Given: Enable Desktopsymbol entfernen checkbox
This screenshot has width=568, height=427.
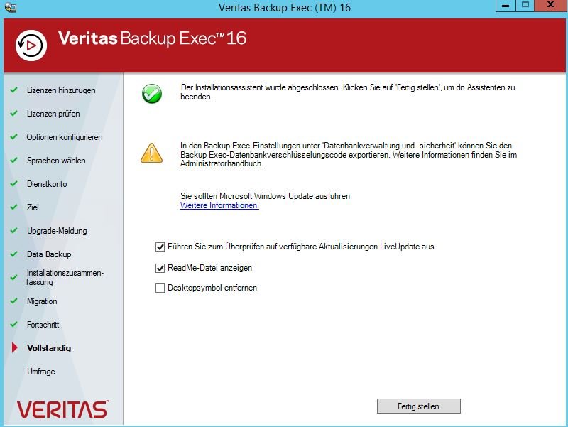Looking at the screenshot, I should click(x=160, y=288).
